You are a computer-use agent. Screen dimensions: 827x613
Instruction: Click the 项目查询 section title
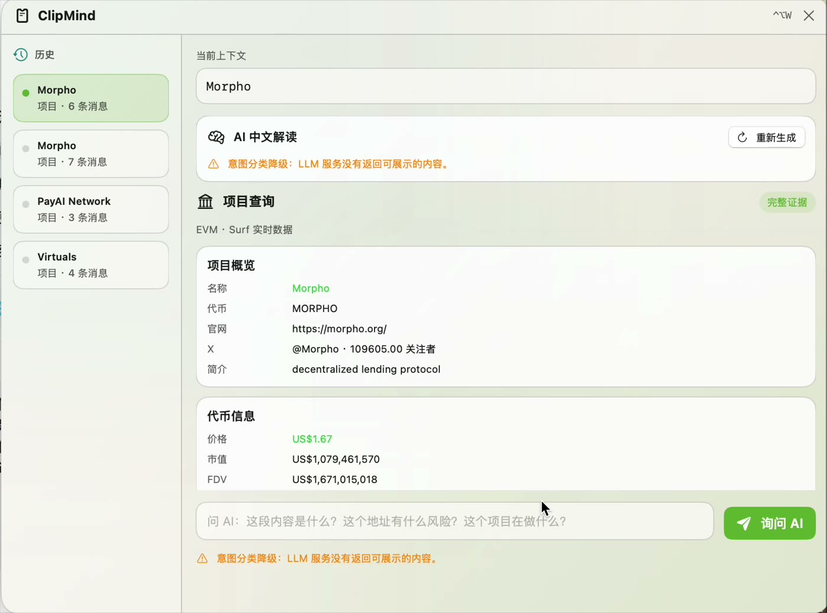249,202
